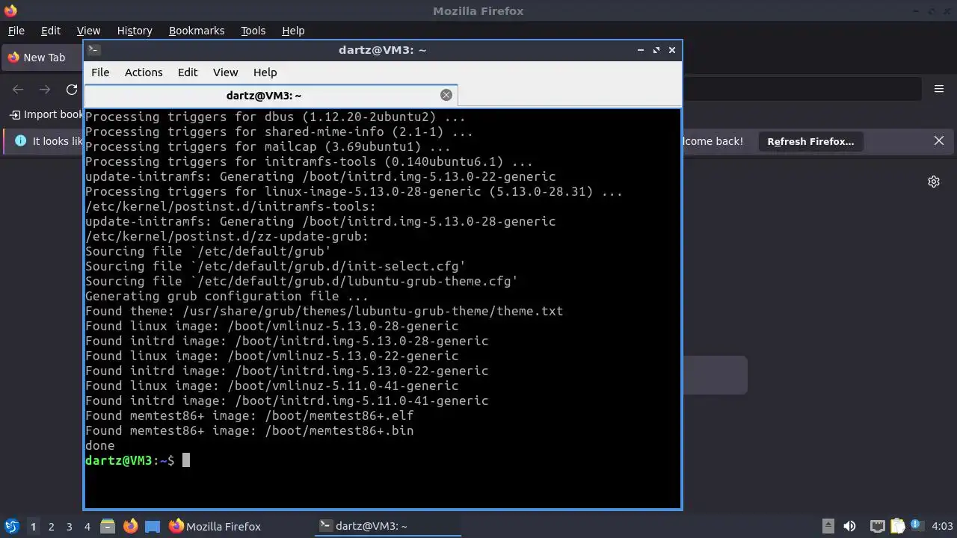The width and height of the screenshot is (957, 538).
Task: Open Firefox Bookmarks menu
Action: (197, 31)
